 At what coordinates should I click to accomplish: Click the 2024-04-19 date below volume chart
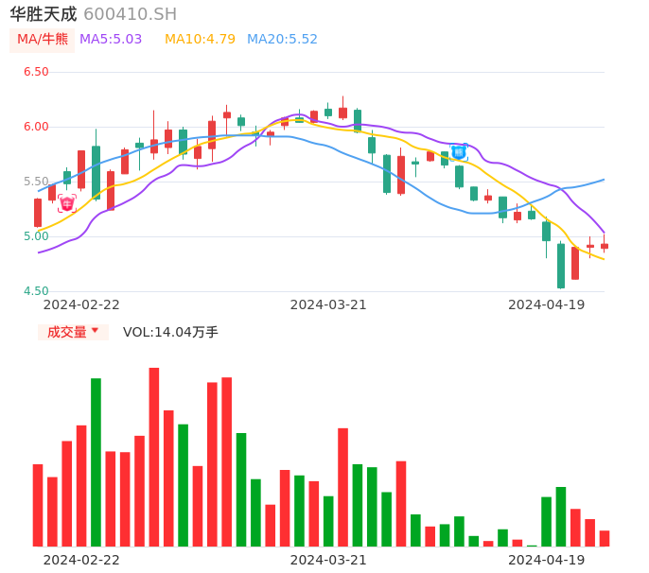pyautogui.click(x=546, y=560)
